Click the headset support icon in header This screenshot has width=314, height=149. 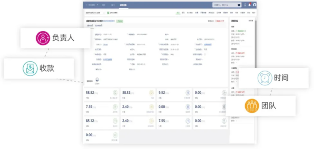(x=254, y=5)
